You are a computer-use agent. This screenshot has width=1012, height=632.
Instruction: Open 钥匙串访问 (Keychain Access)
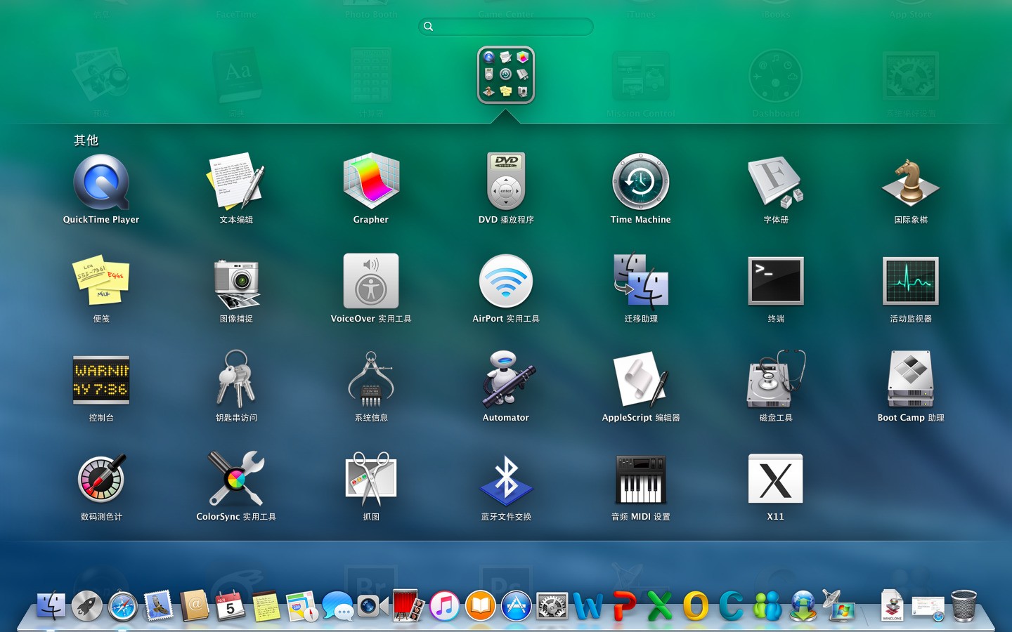pos(236,381)
